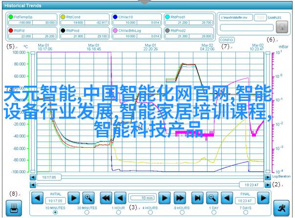Click bottom handle of right mBar axis slider
The image size is (295, 218).
pos(268,171)
